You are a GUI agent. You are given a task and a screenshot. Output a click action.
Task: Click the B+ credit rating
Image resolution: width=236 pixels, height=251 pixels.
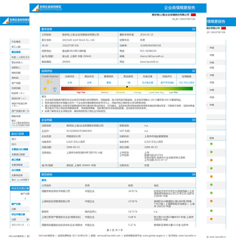(x=49, y=82)
